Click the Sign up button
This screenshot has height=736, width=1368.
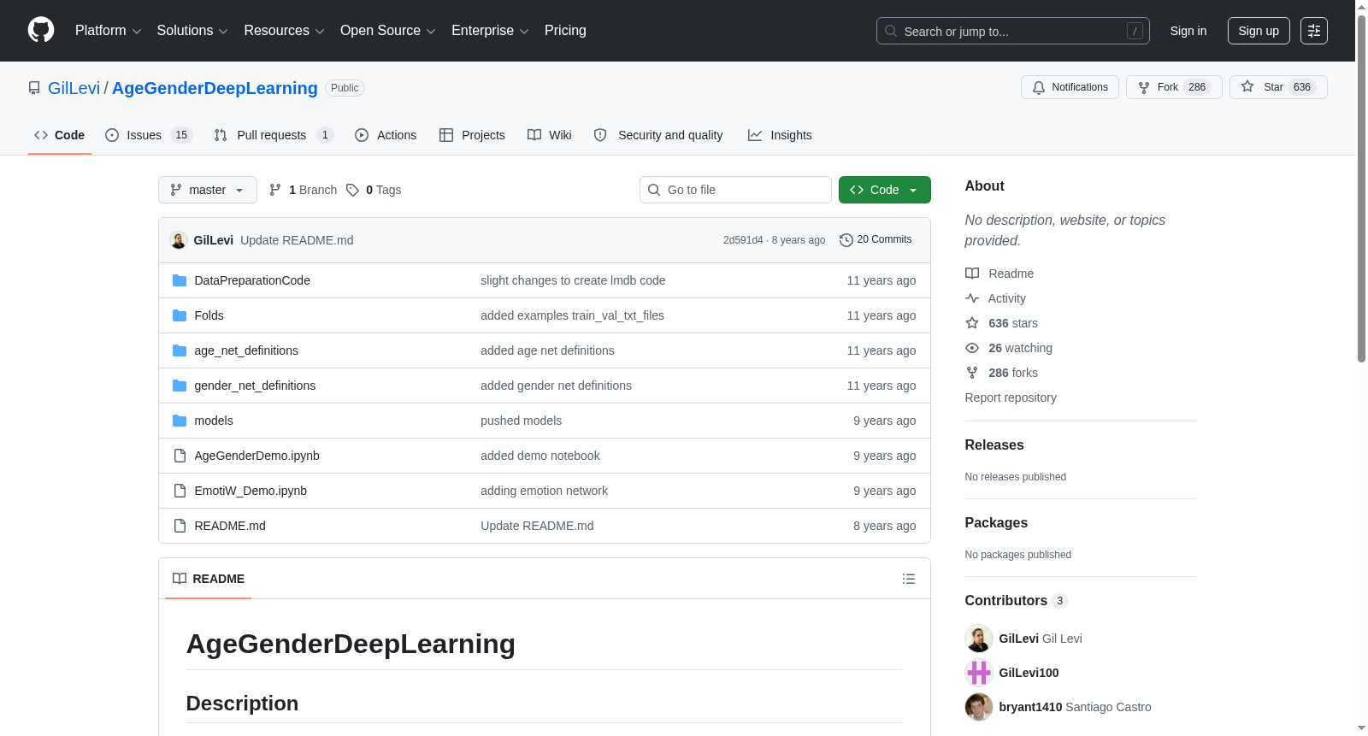click(x=1259, y=31)
